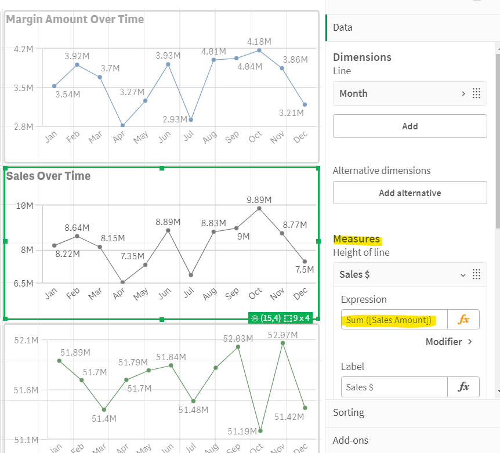Viewport: 500px width, 453px height.
Task: Expand Month dimension properties with its chevron
Action: coord(463,93)
